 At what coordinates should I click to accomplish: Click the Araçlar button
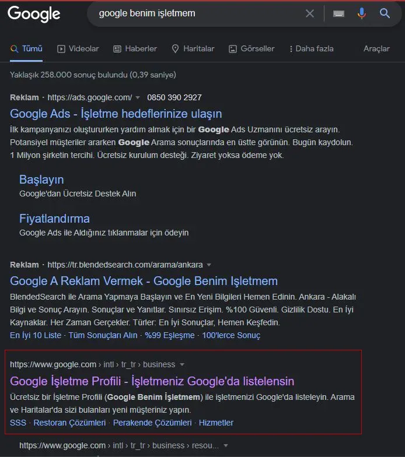pyautogui.click(x=376, y=49)
